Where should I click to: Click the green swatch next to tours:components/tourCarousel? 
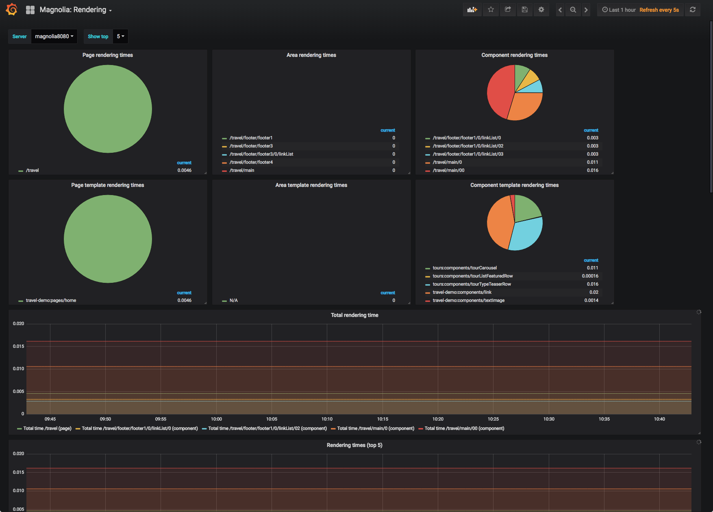click(x=427, y=268)
